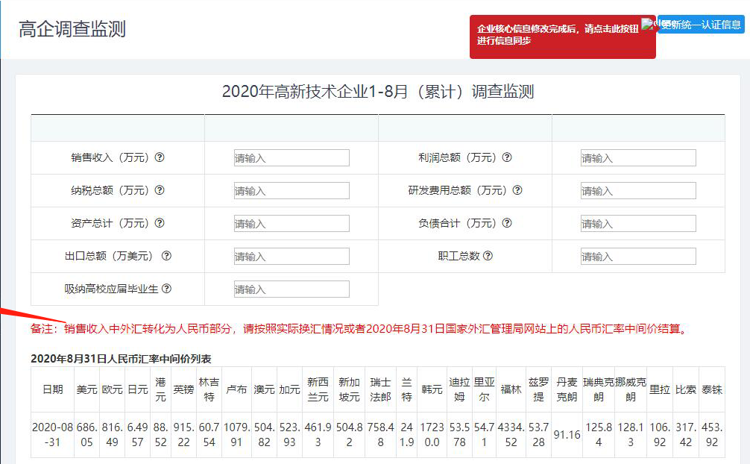Screen dimensions: 750x464
Task: Click the 卢布 column header
Action: point(236,389)
